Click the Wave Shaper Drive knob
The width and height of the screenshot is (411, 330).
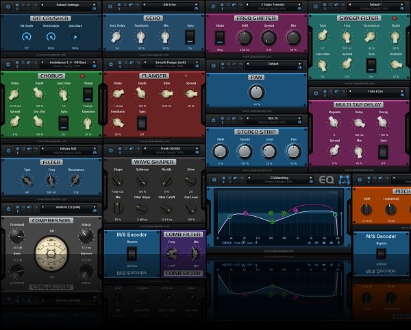point(190,180)
